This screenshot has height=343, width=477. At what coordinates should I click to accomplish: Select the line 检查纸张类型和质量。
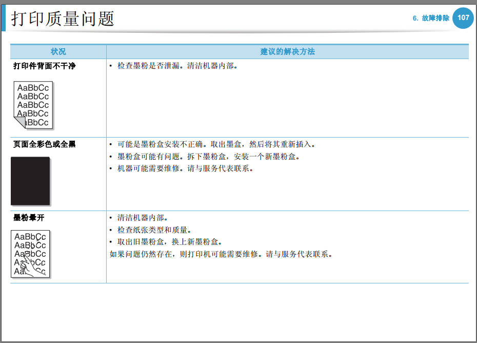click(154, 230)
